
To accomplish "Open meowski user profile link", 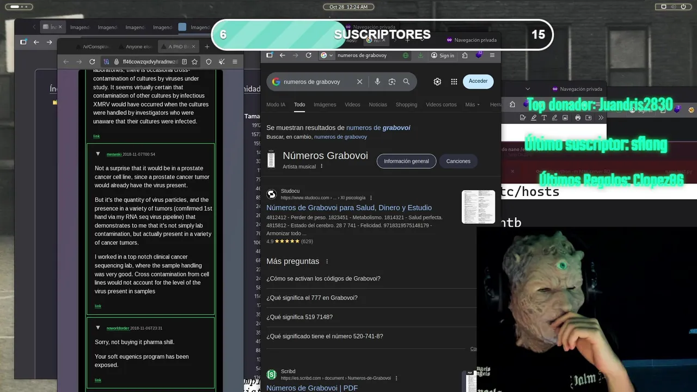I will pyautogui.click(x=114, y=155).
